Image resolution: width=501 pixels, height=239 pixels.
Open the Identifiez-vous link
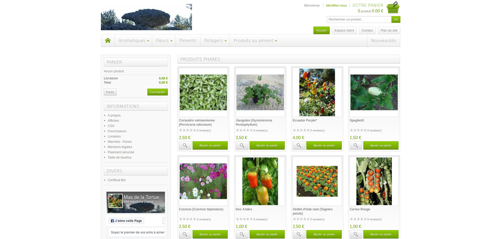(336, 6)
